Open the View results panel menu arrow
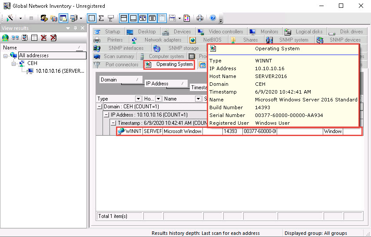The height and width of the screenshot is (237, 371). pyautogui.click(x=68, y=28)
